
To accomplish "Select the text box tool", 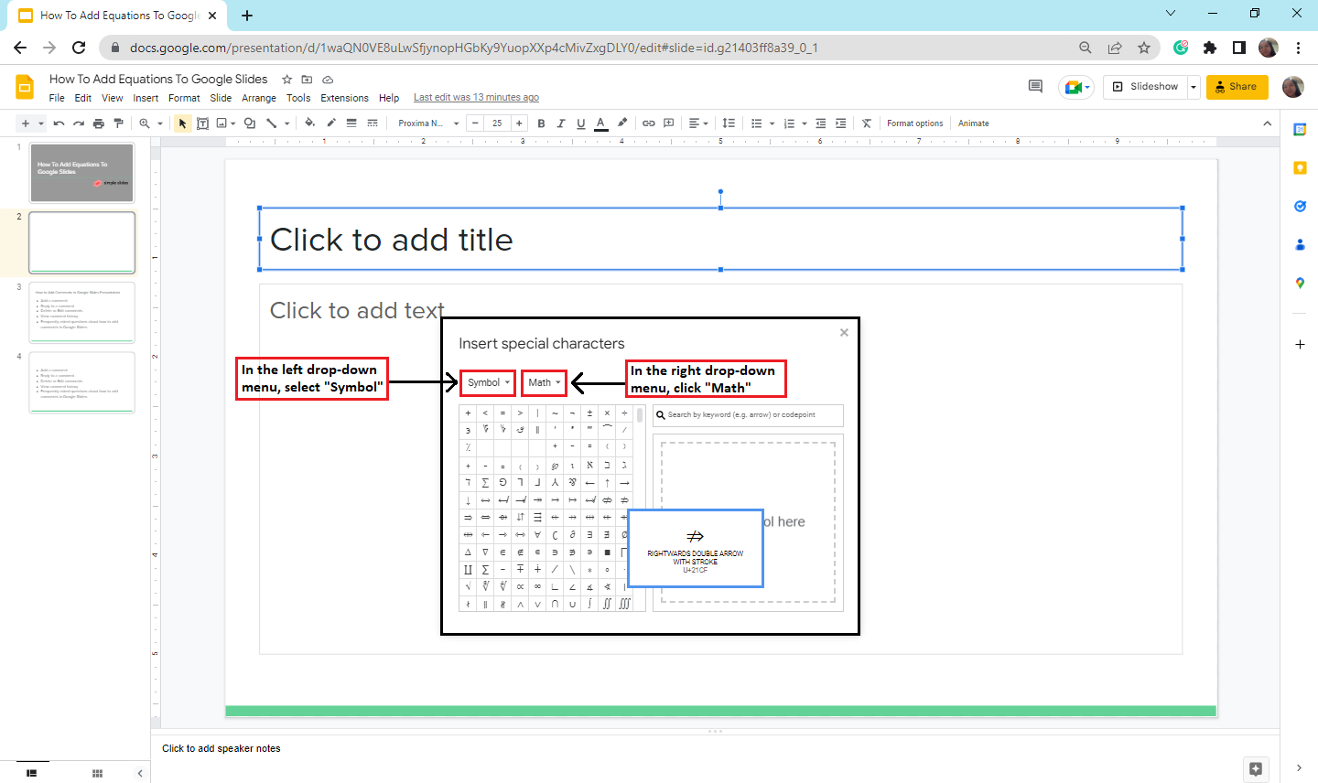I will point(202,123).
